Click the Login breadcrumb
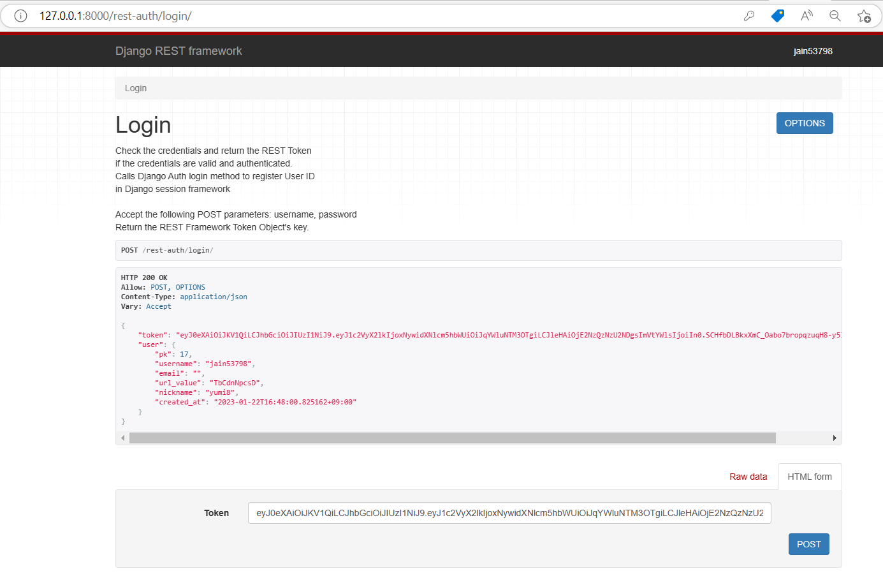The height and width of the screenshot is (585, 883). click(136, 88)
